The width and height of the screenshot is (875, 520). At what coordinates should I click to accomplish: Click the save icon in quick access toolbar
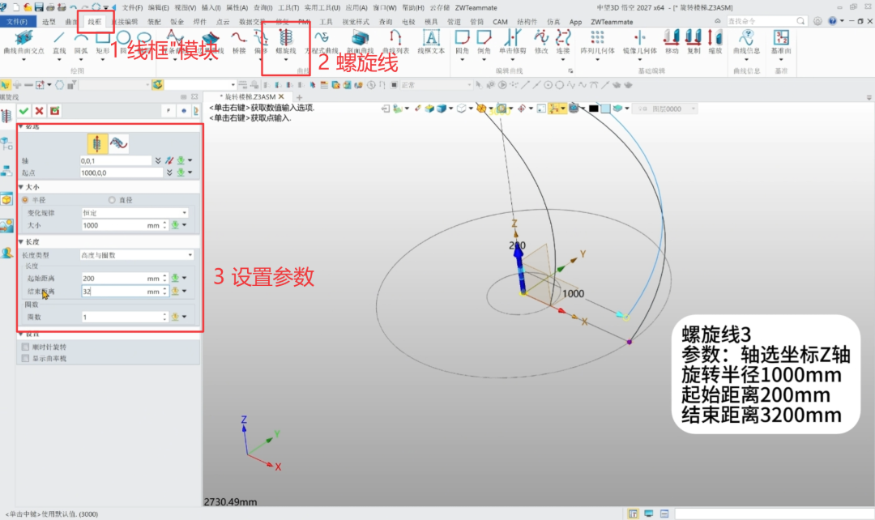click(x=39, y=7)
